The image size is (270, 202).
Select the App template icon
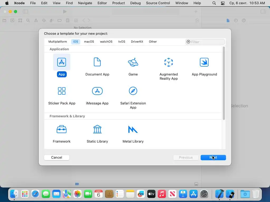pos(62,62)
